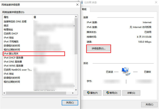Click scroll-down arrow in details list
159x109 pixels.
coord(76,90)
